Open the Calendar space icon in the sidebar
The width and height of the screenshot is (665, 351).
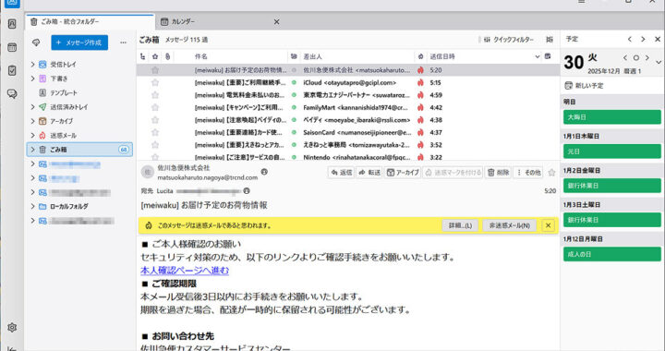click(x=12, y=47)
